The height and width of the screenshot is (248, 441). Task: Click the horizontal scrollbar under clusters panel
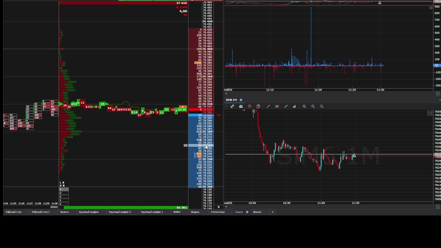tap(54, 207)
